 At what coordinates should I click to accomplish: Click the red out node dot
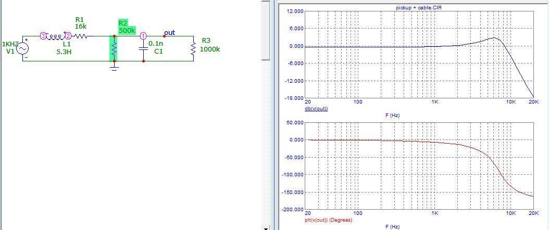[x=165, y=36]
